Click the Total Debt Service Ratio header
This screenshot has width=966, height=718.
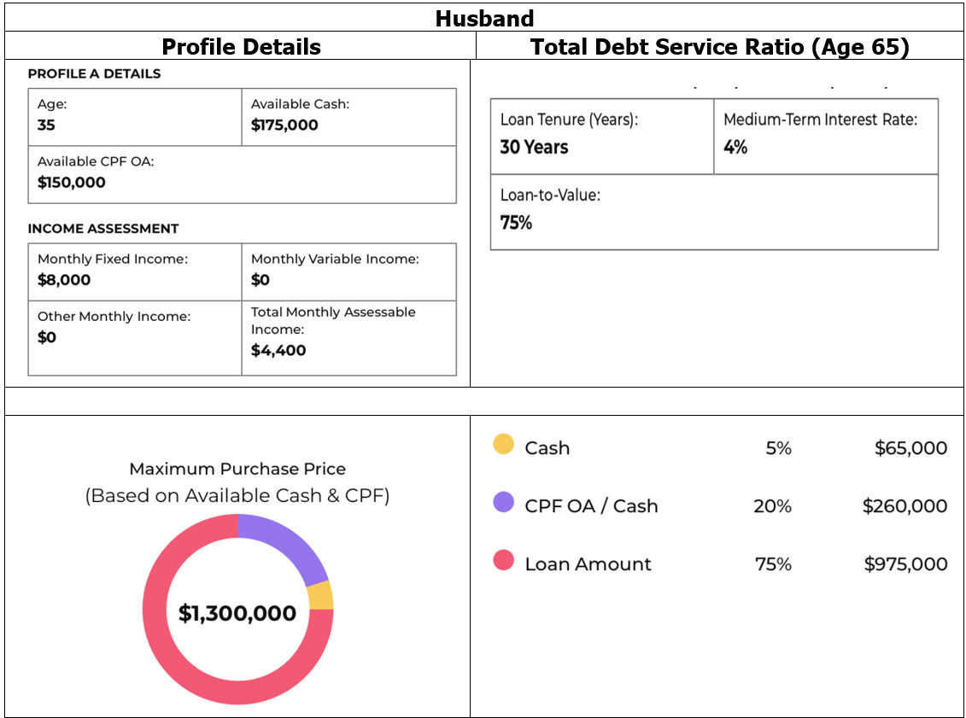click(719, 46)
